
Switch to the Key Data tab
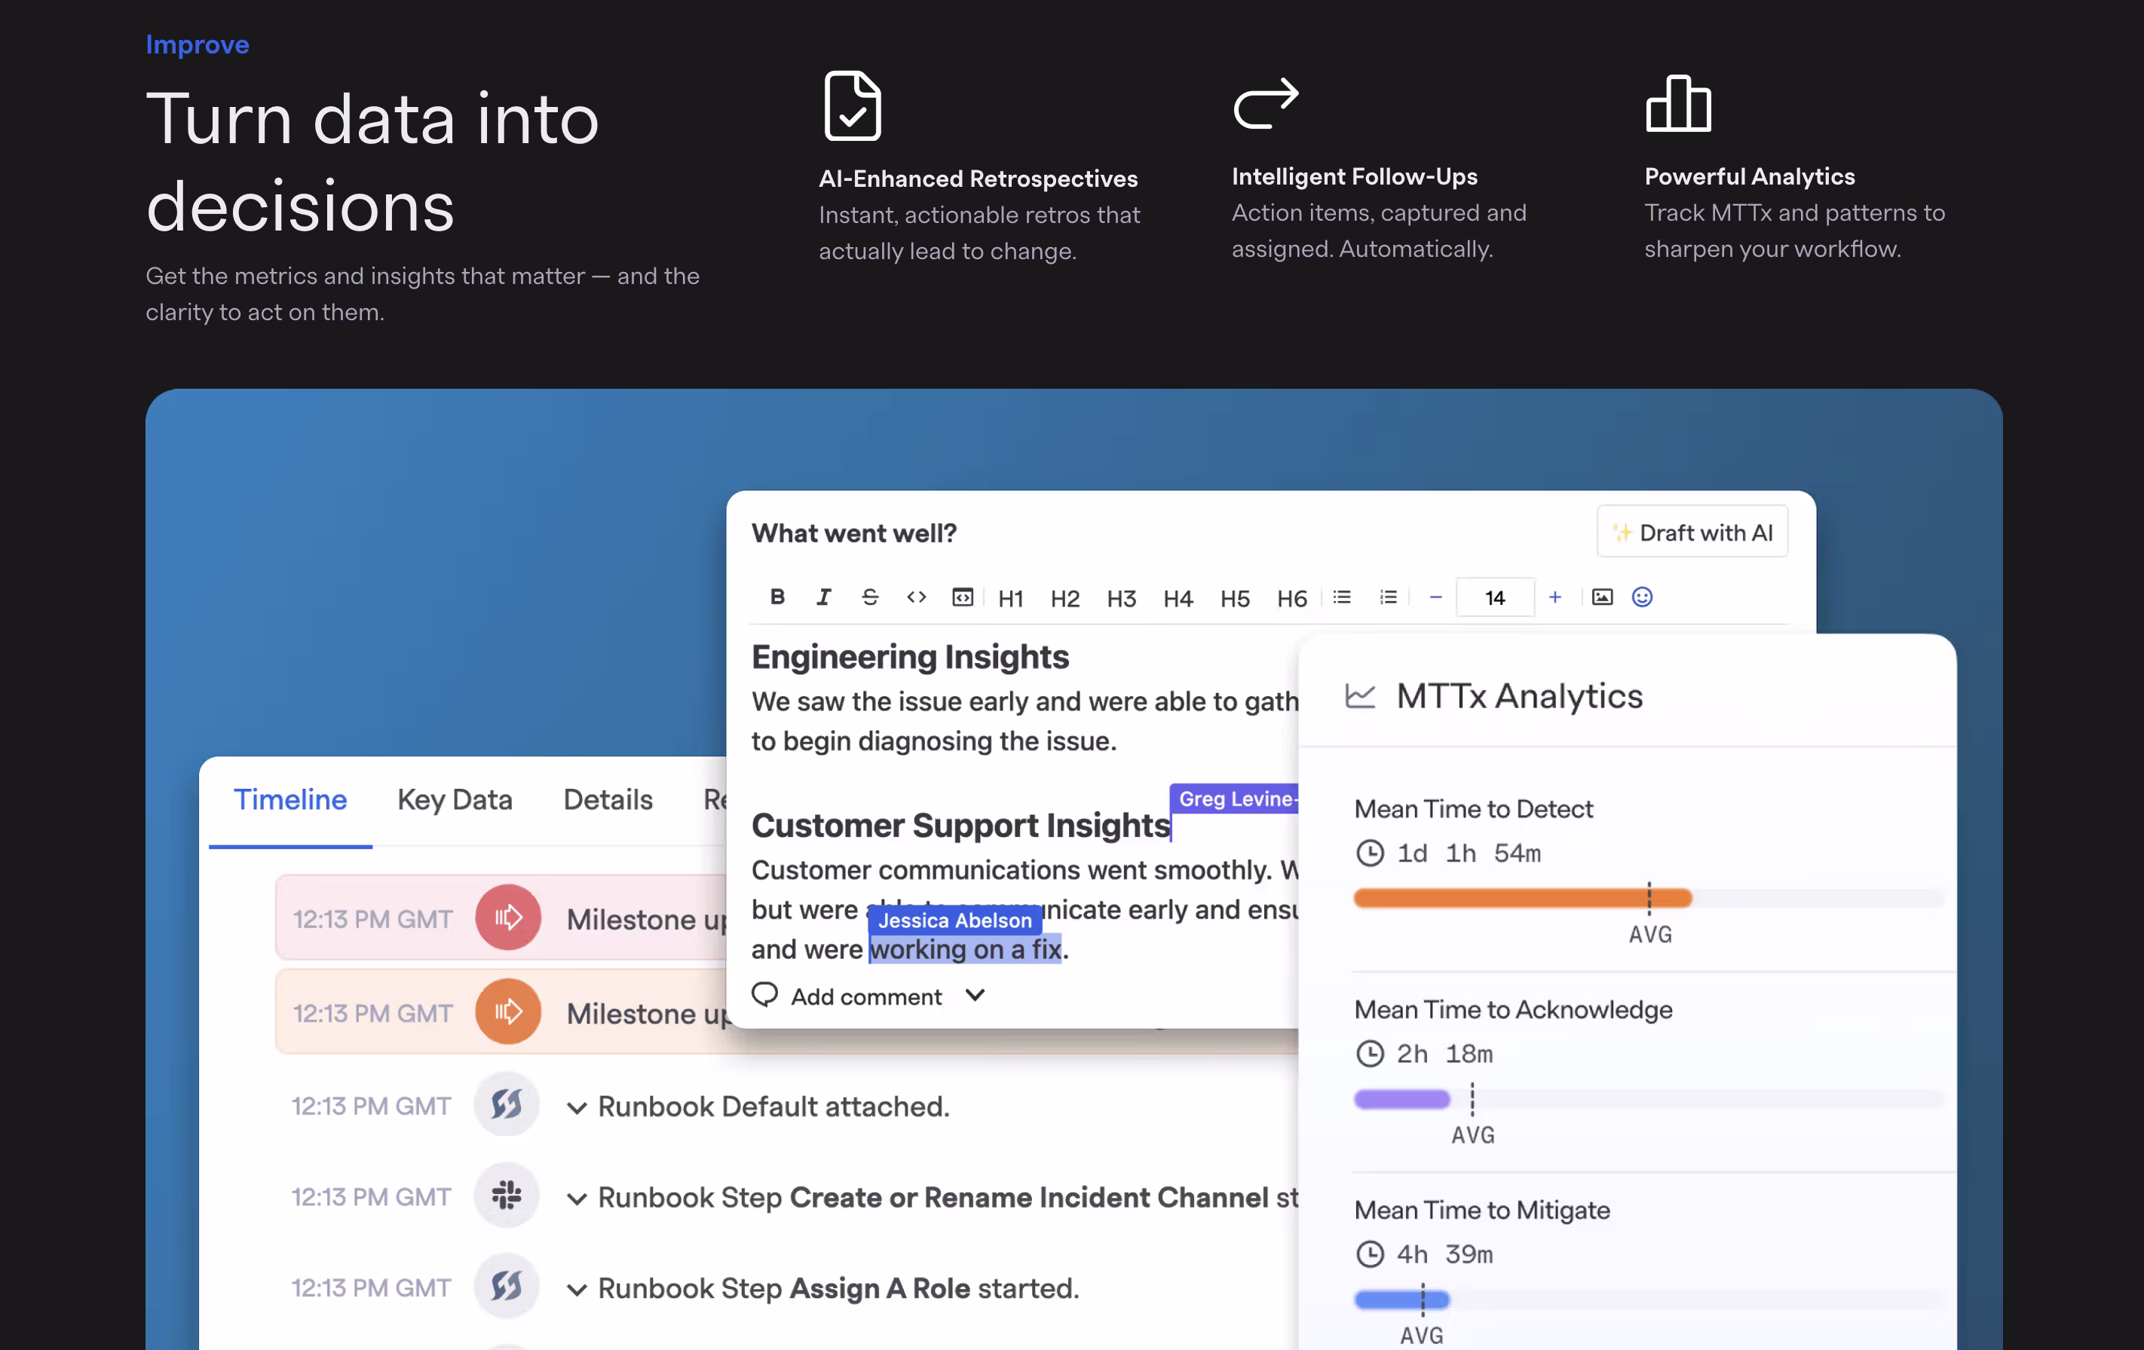(x=454, y=799)
